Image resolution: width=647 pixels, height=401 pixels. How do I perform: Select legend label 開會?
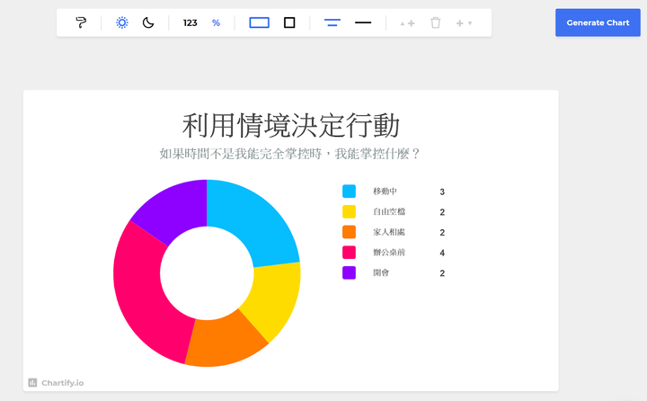click(381, 272)
